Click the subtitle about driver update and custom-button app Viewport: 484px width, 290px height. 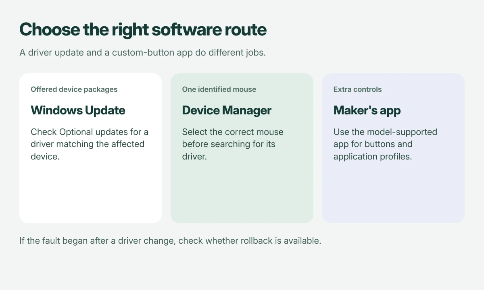pyautogui.click(x=142, y=53)
